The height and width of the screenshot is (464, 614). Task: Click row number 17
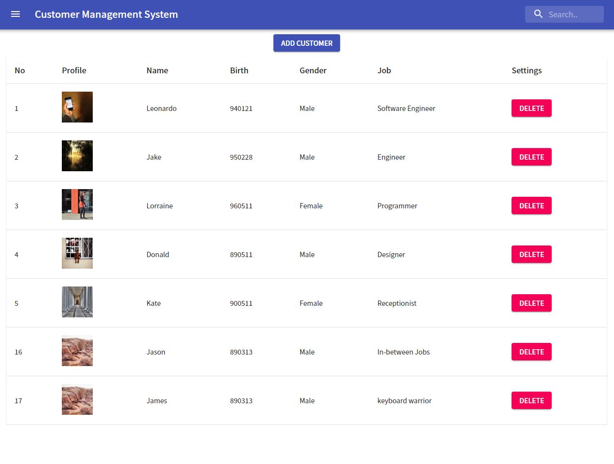coord(18,401)
